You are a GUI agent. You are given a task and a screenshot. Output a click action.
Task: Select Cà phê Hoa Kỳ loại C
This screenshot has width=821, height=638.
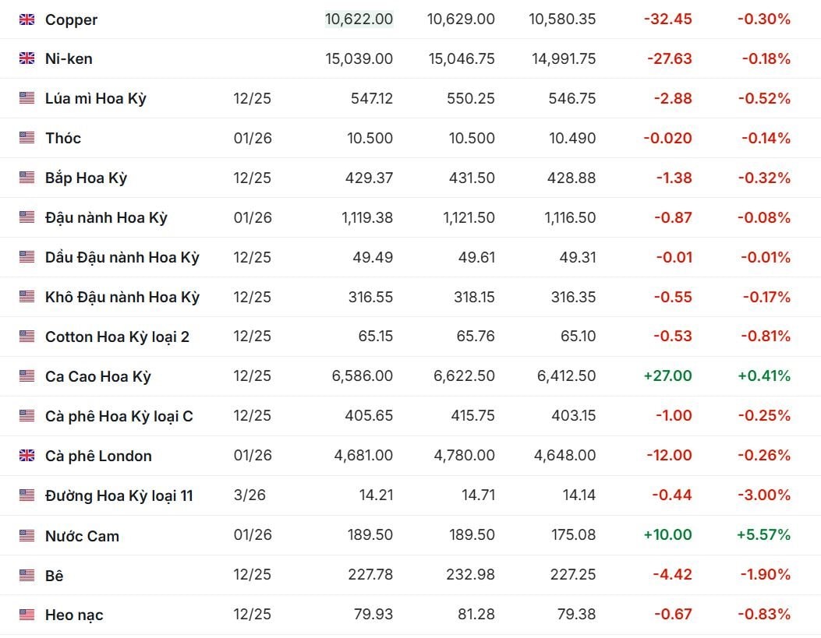(x=119, y=416)
